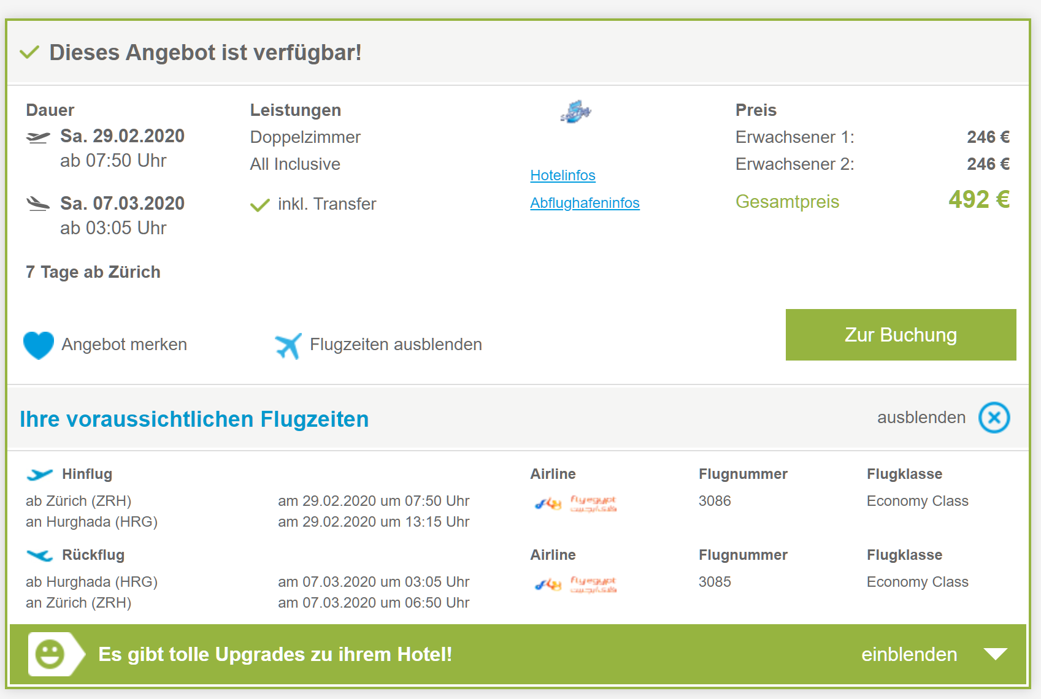Click the green checkmark next to availability heading
This screenshot has width=1041, height=699.
click(x=29, y=52)
